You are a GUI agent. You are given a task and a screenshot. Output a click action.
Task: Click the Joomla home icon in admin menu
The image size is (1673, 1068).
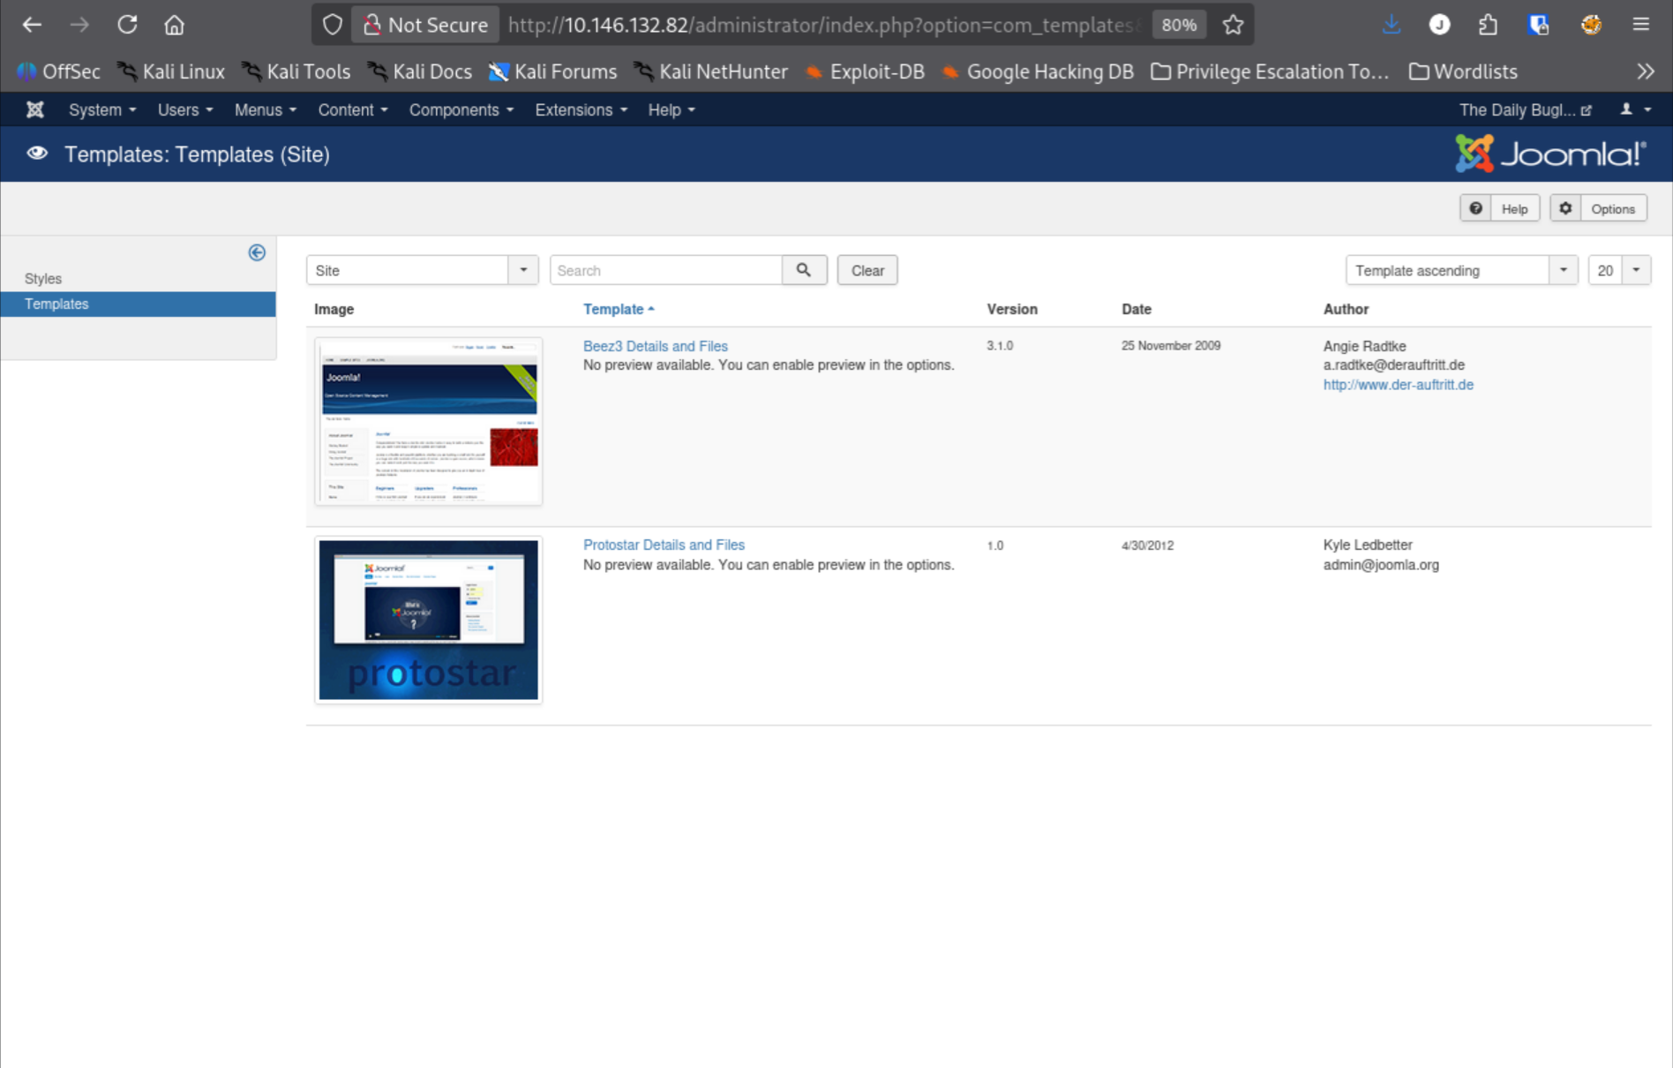coord(35,109)
